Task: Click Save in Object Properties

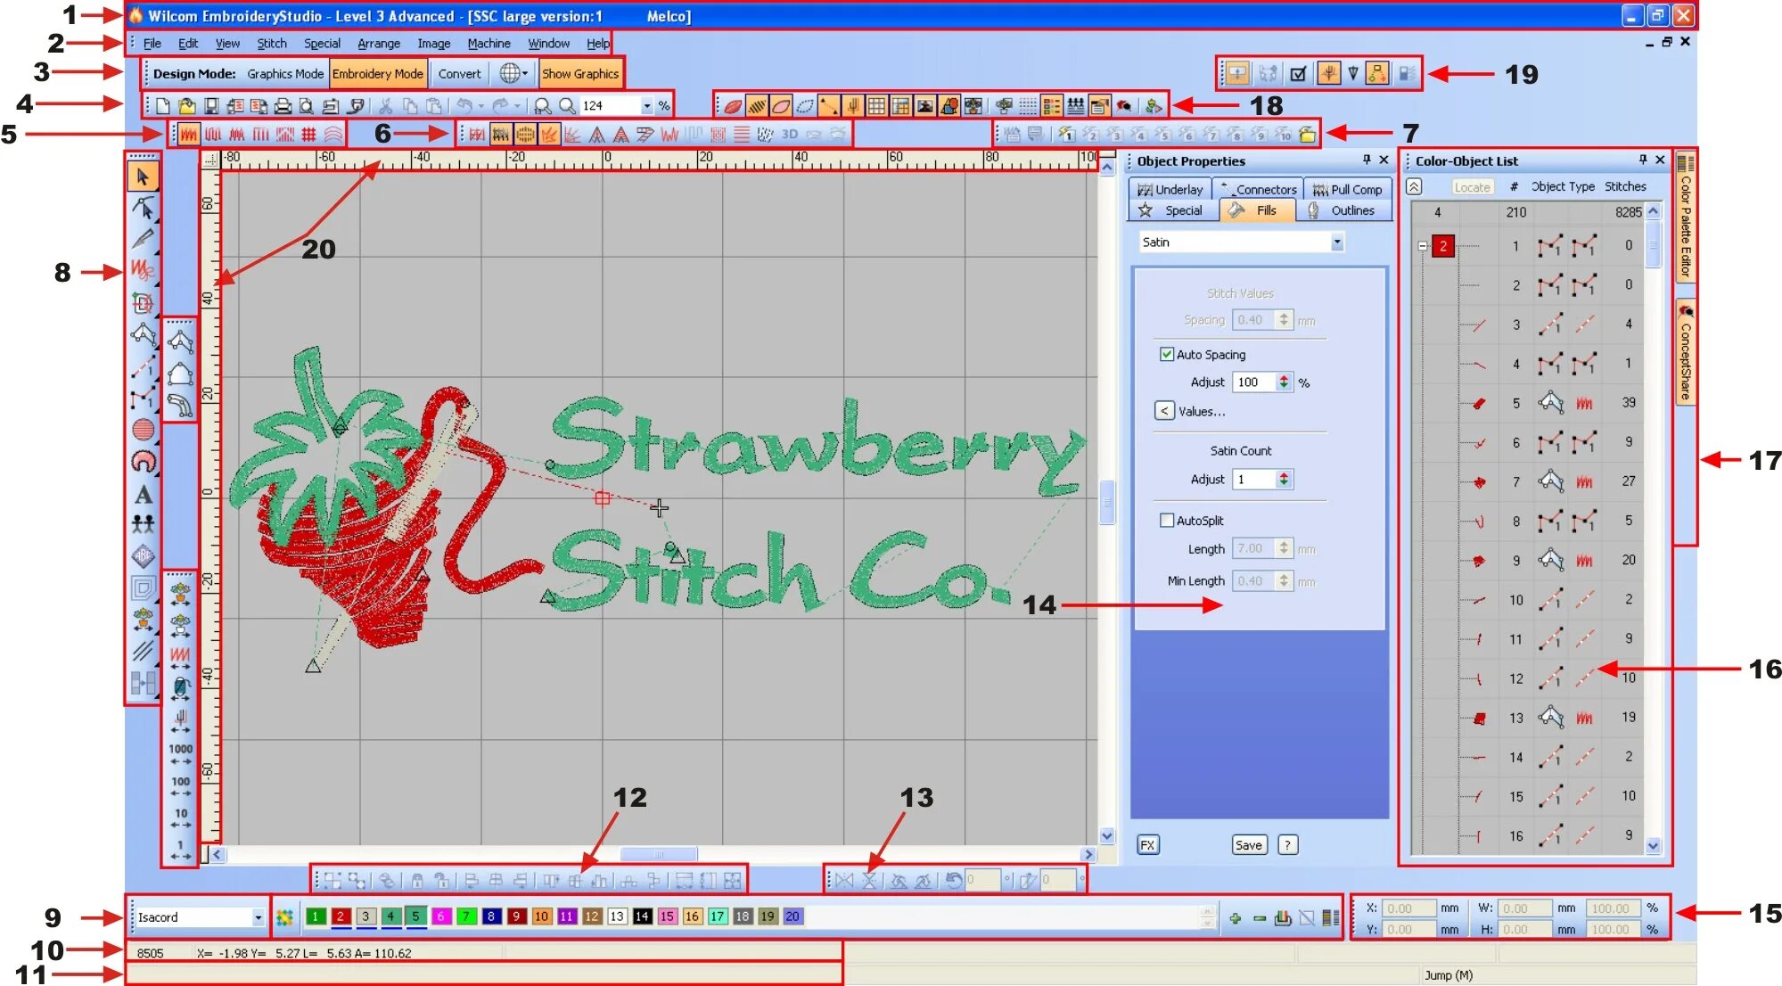Action: point(1248,845)
